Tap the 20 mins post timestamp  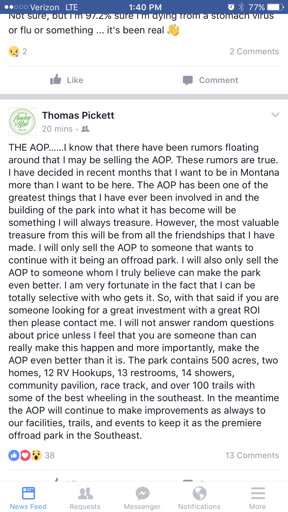pyautogui.click(x=57, y=129)
